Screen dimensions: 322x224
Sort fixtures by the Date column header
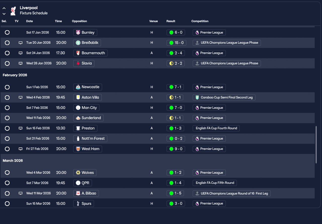(29, 21)
